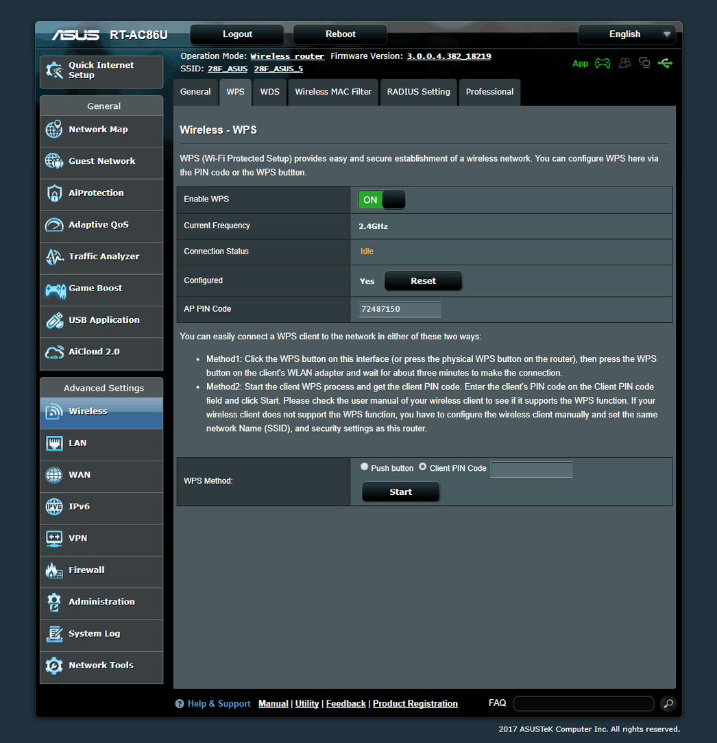Click the 28F_ASUS_5 SSID link
The width and height of the screenshot is (717, 743).
click(x=278, y=69)
